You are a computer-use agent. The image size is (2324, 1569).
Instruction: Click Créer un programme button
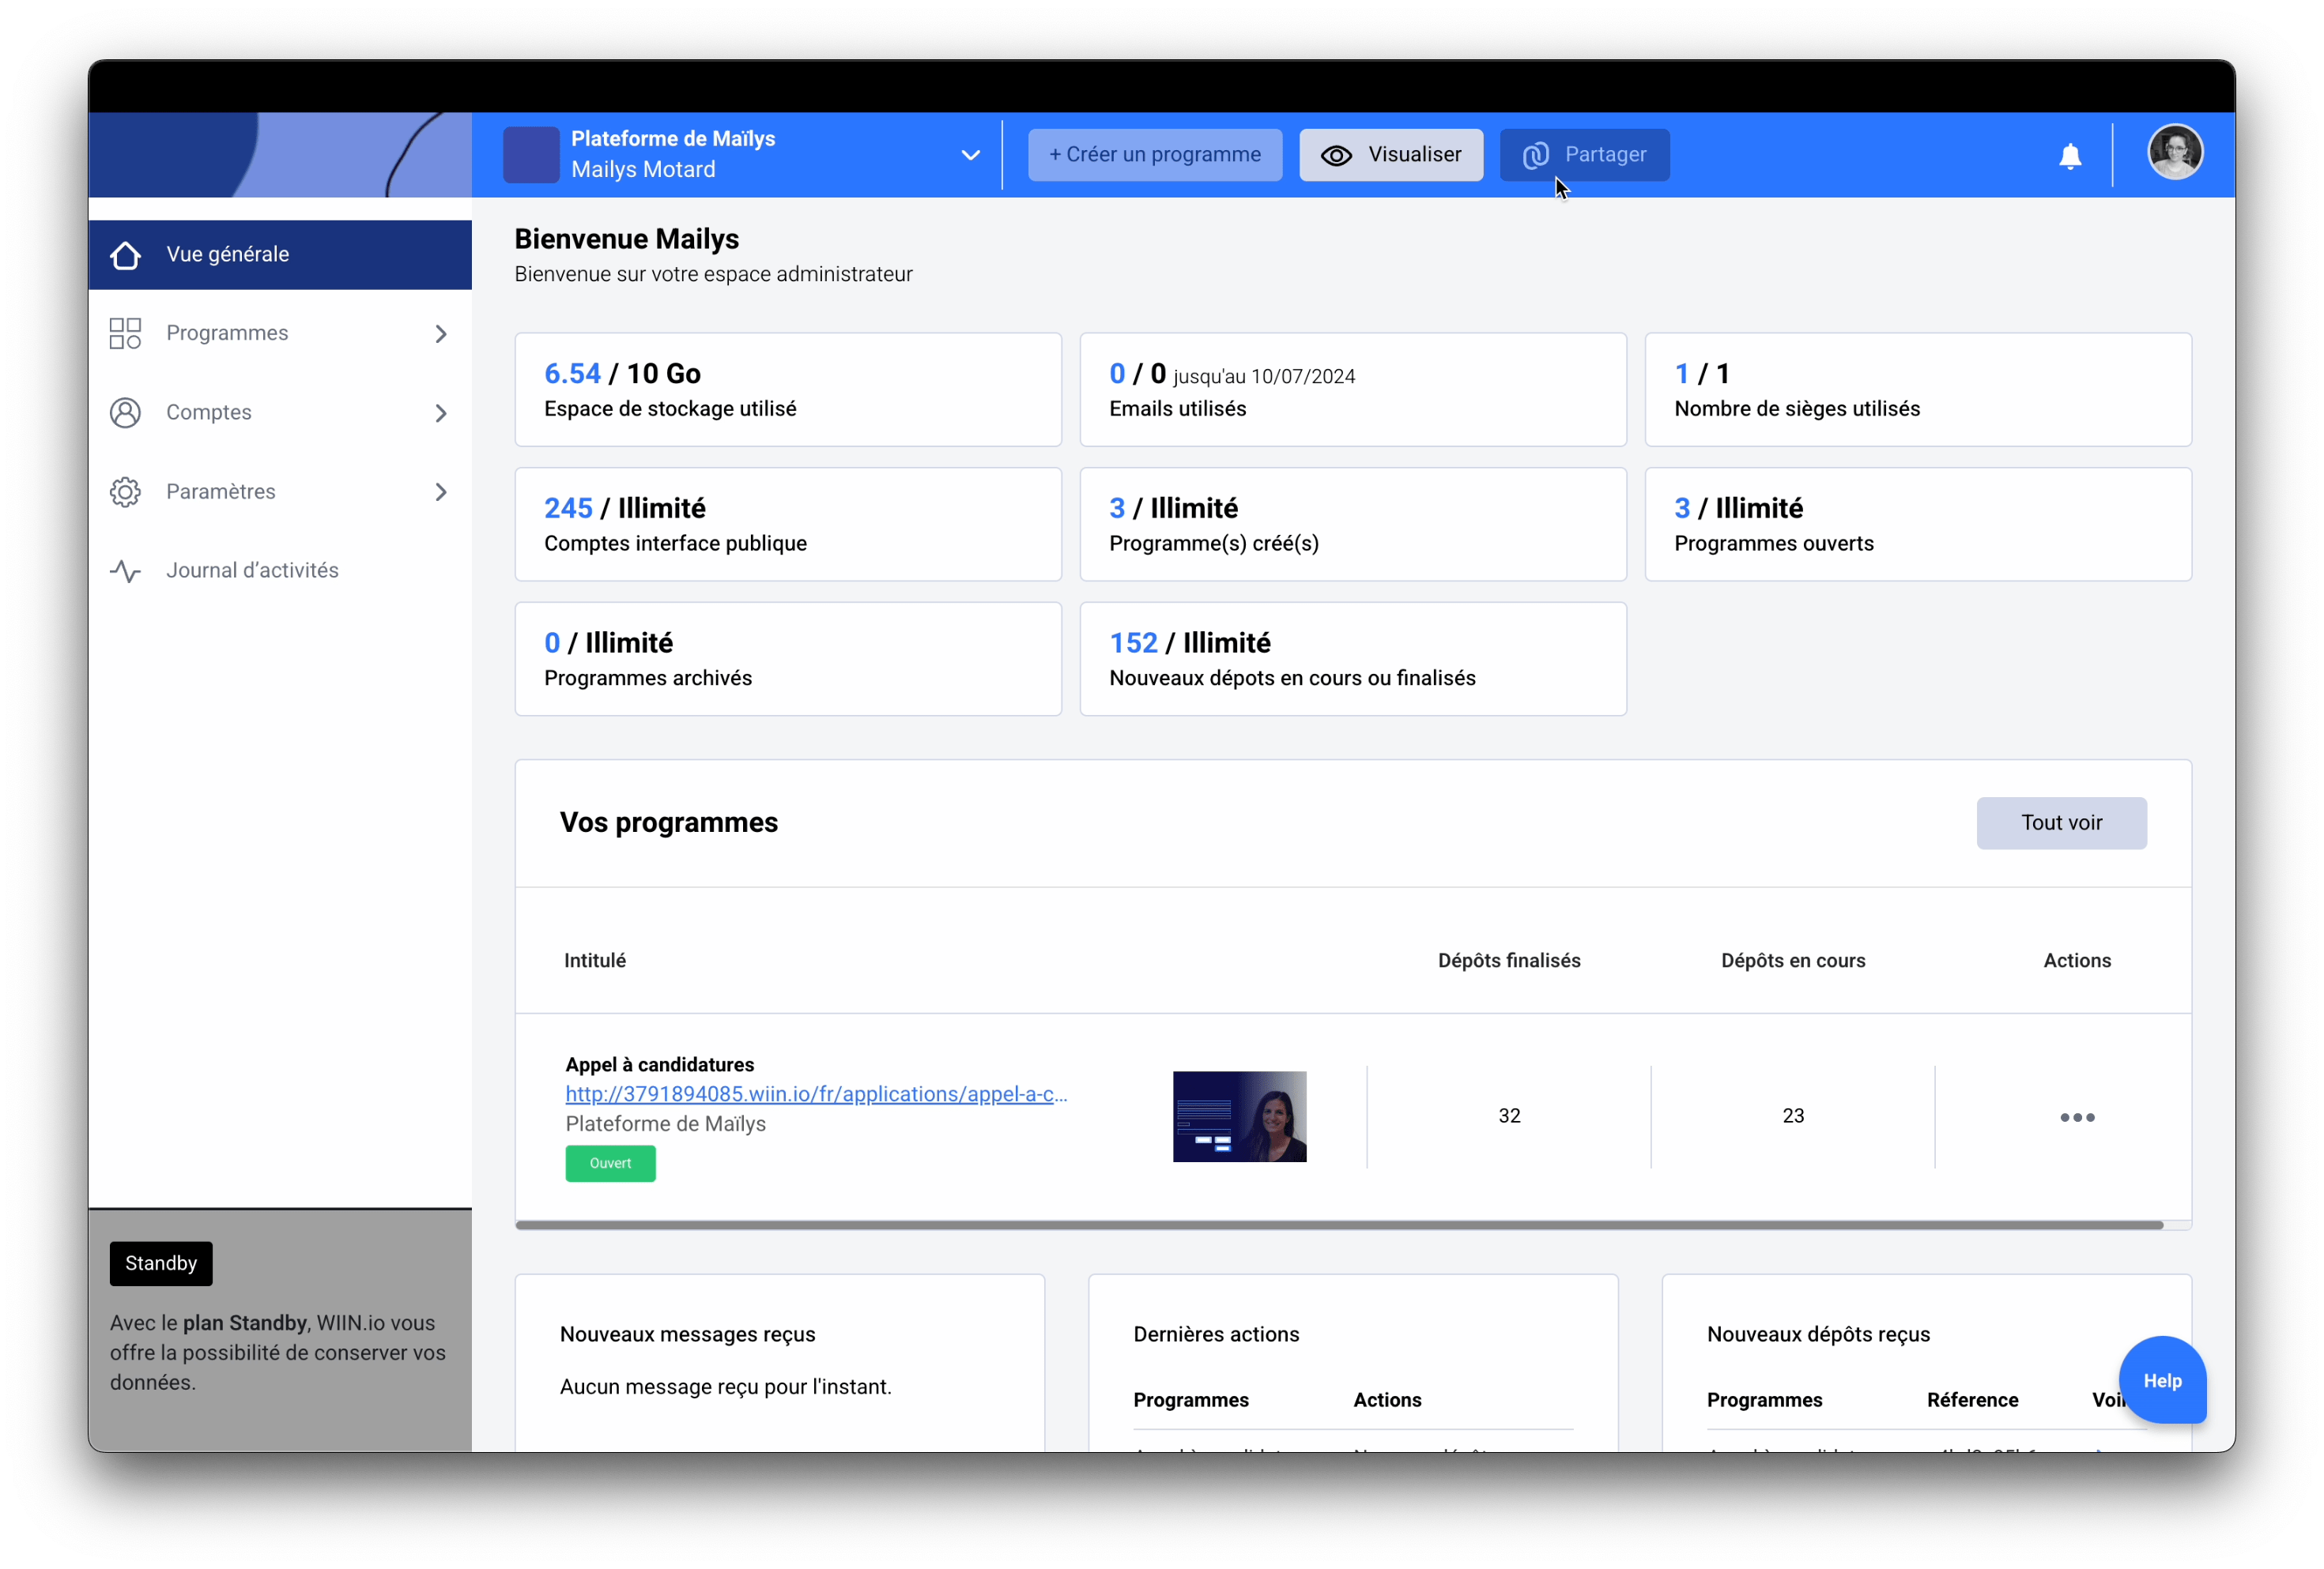click(x=1155, y=155)
